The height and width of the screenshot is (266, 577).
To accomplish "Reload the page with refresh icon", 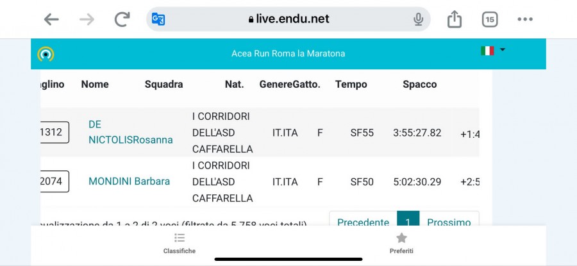I will (122, 19).
